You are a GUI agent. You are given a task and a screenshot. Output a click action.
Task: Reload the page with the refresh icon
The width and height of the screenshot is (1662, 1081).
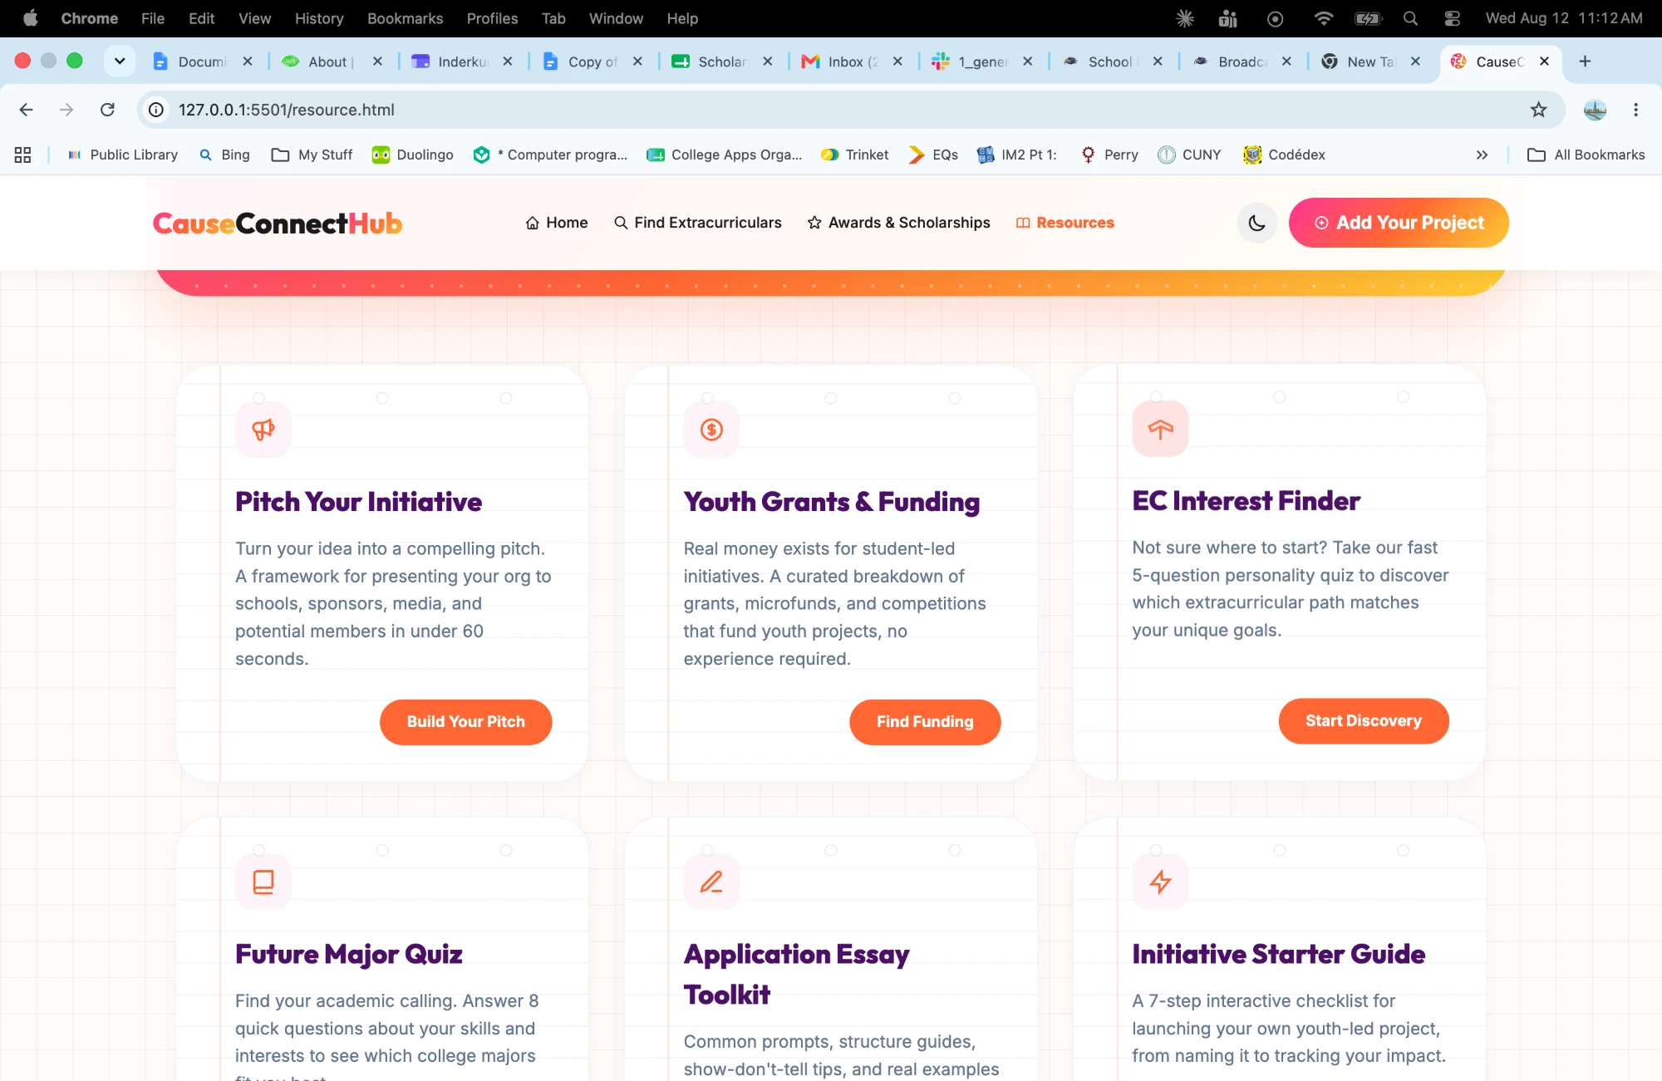107,110
